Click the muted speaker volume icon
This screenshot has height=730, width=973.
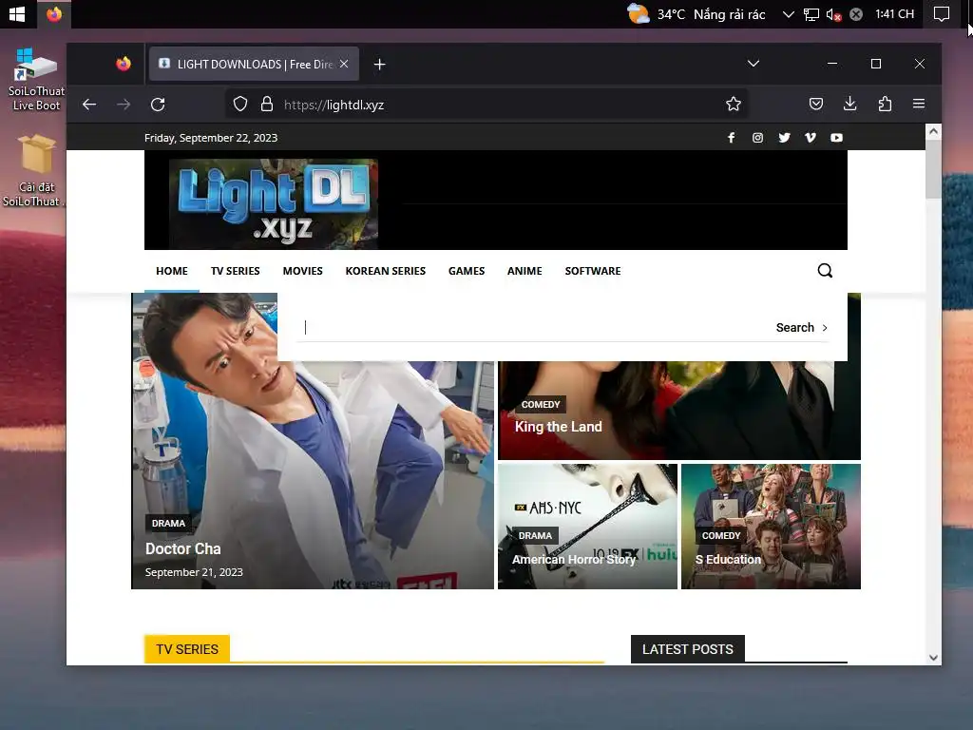tap(834, 13)
